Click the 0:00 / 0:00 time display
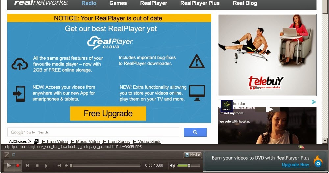The image size is (329, 173). (x=154, y=166)
